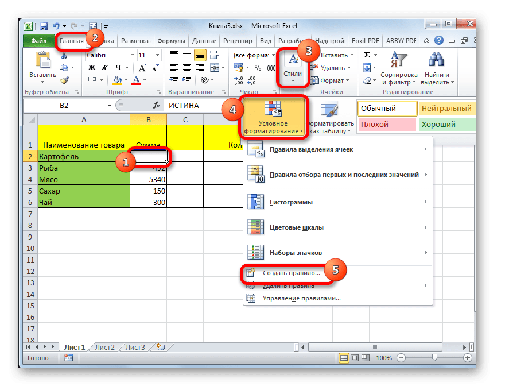Click the Zoom in plus button
This screenshot has width=505, height=386.
tap(467, 358)
